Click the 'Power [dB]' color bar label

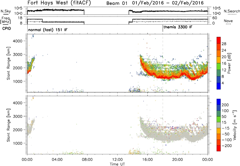[x=229, y=63]
